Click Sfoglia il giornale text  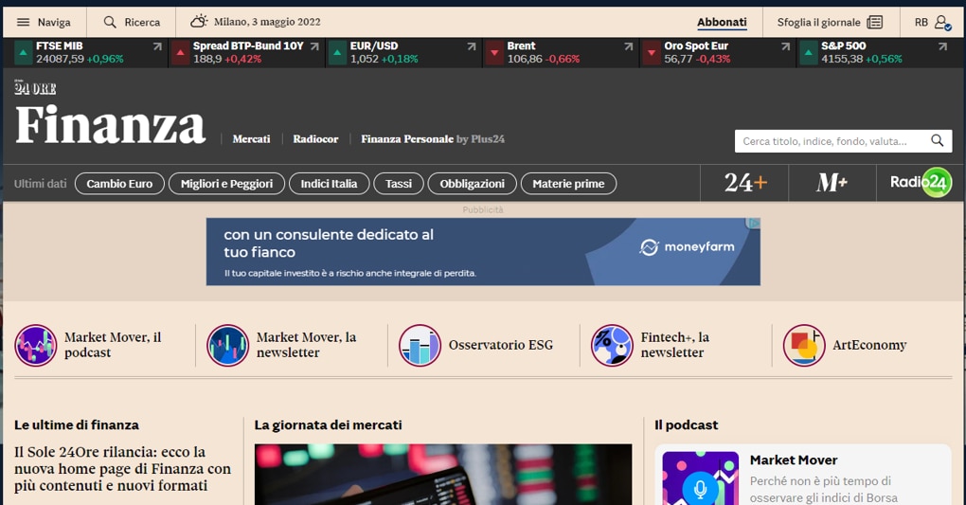tap(818, 22)
